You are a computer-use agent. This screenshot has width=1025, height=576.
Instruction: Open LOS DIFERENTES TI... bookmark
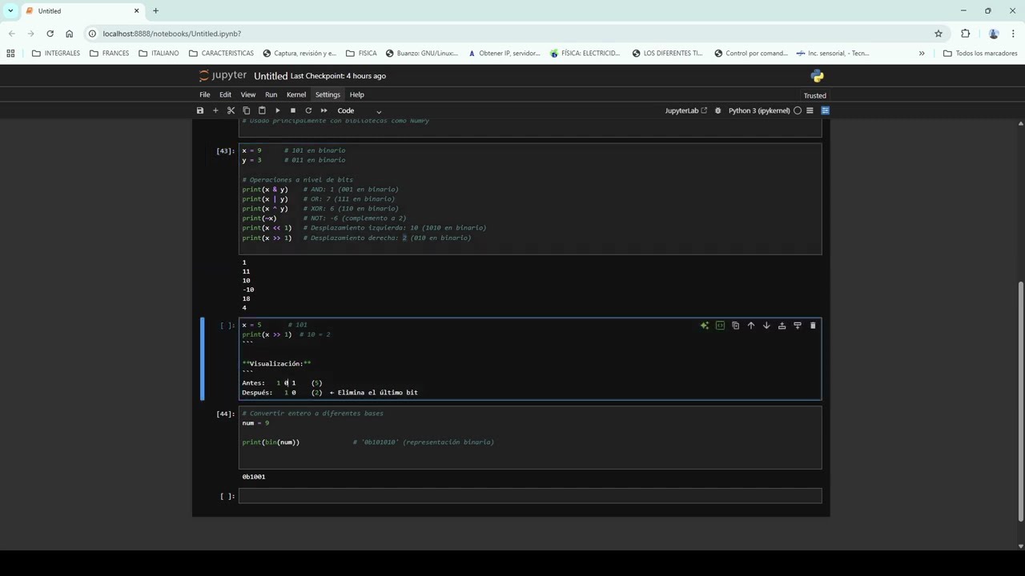[667, 54]
